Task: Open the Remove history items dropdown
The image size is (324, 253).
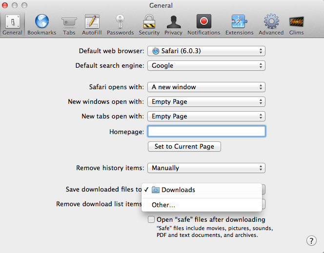Action: [206, 168]
